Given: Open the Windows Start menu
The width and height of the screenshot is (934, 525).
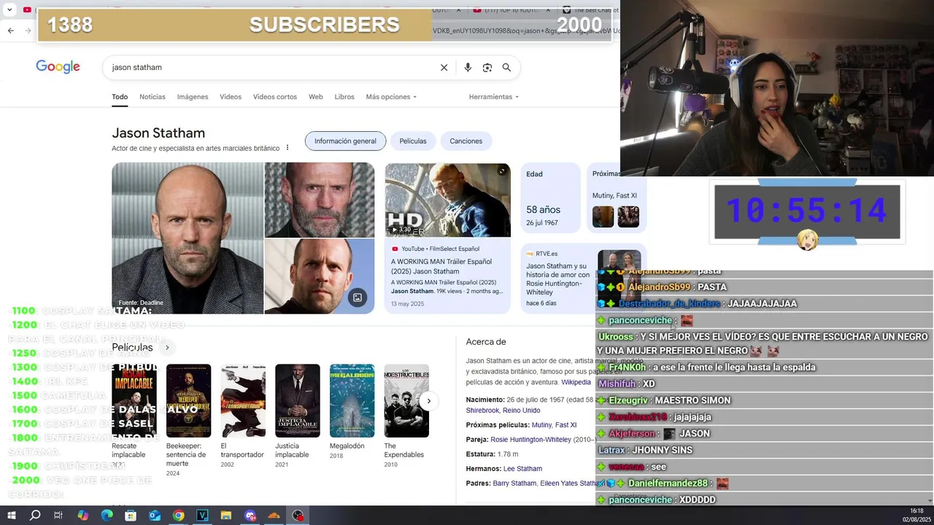Looking at the screenshot, I should 11,516.
